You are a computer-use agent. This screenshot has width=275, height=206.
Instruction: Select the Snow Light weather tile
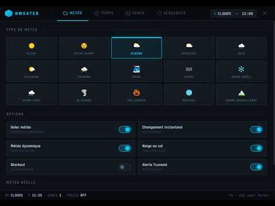(x=32, y=94)
